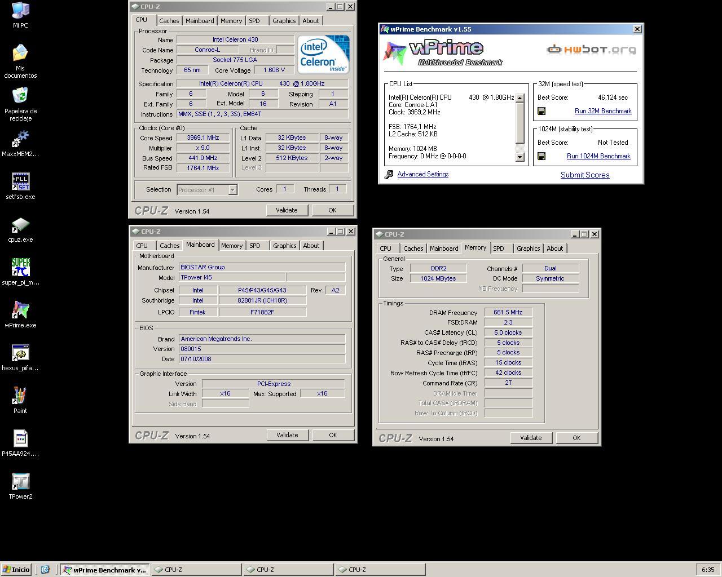Open the P45AA924 file icon
The height and width of the screenshot is (577, 722).
coord(20,443)
